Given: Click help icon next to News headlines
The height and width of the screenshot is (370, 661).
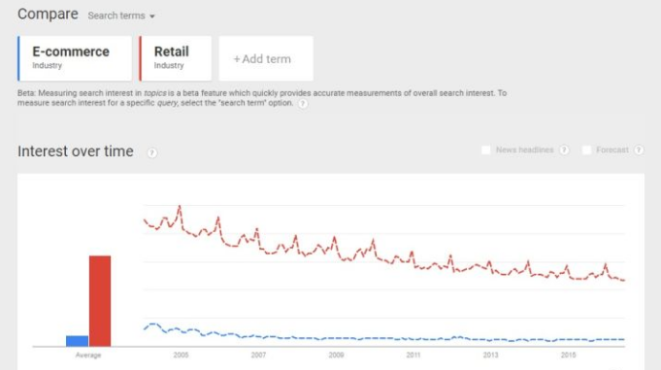Looking at the screenshot, I should 564,150.
